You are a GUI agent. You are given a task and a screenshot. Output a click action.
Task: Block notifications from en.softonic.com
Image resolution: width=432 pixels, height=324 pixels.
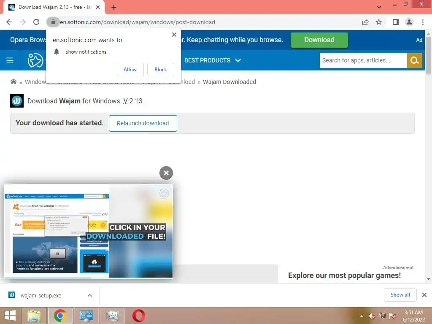[x=161, y=70]
